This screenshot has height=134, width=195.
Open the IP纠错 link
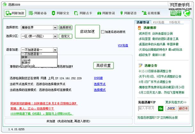click(98, 78)
